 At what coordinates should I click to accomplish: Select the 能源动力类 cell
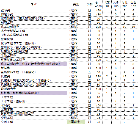(x=34, y=89)
